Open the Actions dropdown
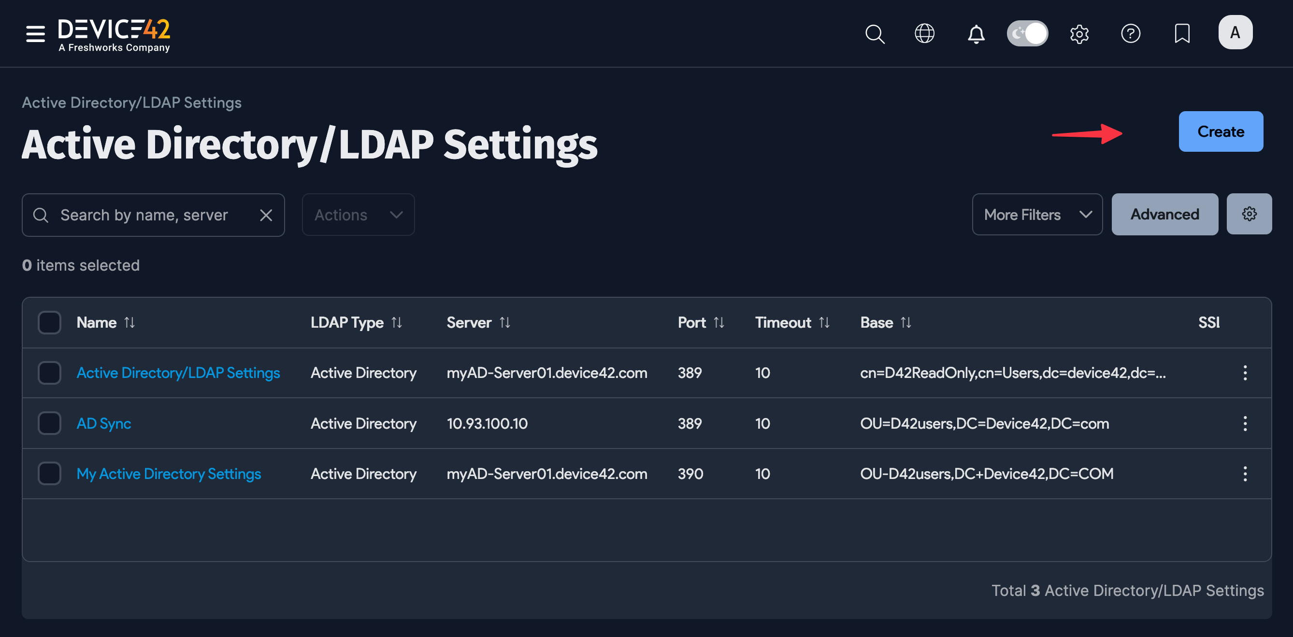The width and height of the screenshot is (1293, 637). pyautogui.click(x=358, y=214)
